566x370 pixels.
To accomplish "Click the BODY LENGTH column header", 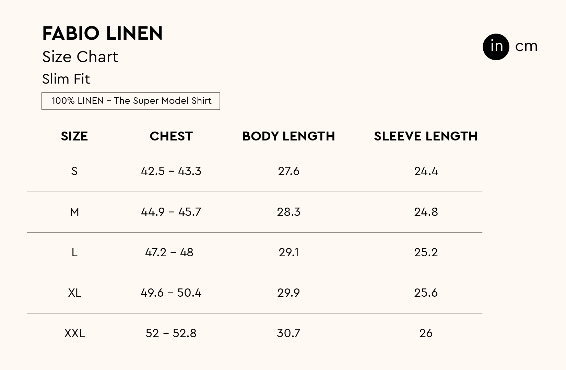I will (x=288, y=136).
